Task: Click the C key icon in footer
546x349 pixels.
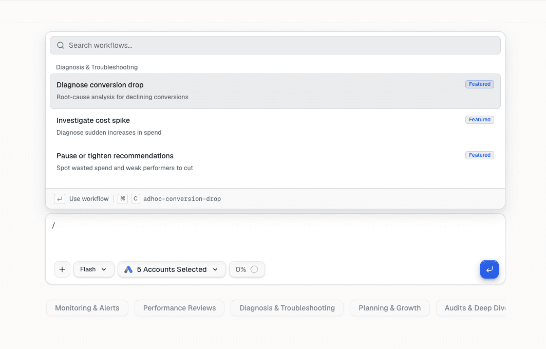Action: click(x=136, y=199)
